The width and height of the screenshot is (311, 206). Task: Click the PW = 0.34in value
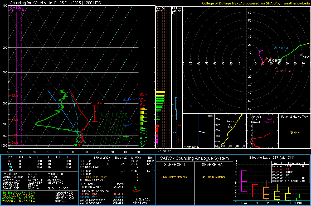(x=10, y=174)
